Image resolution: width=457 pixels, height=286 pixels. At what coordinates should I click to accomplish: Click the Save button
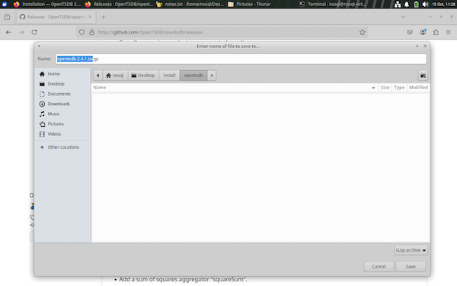pyautogui.click(x=411, y=266)
